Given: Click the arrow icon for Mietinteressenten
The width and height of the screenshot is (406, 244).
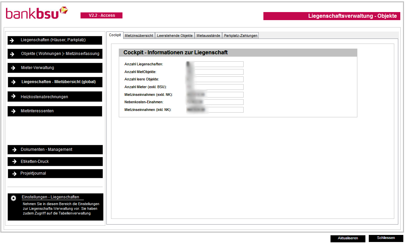Looking at the screenshot, I should (x=13, y=111).
